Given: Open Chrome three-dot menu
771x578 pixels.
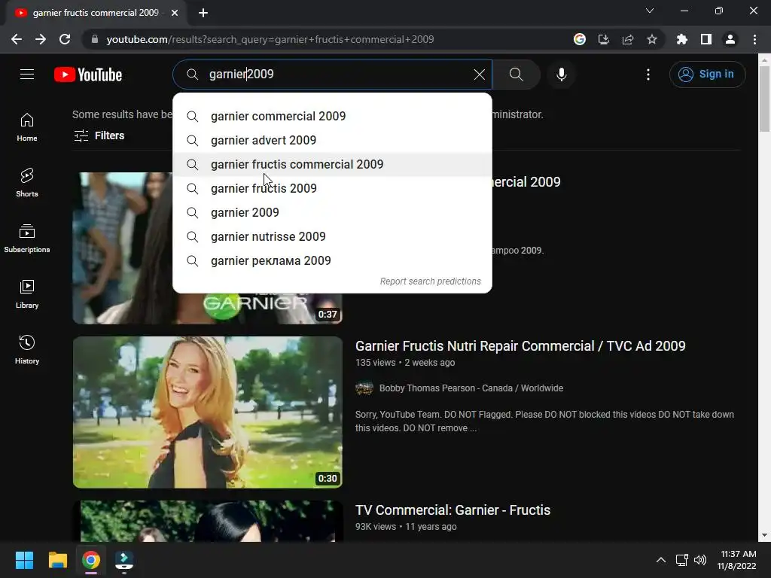Looking at the screenshot, I should click(754, 39).
